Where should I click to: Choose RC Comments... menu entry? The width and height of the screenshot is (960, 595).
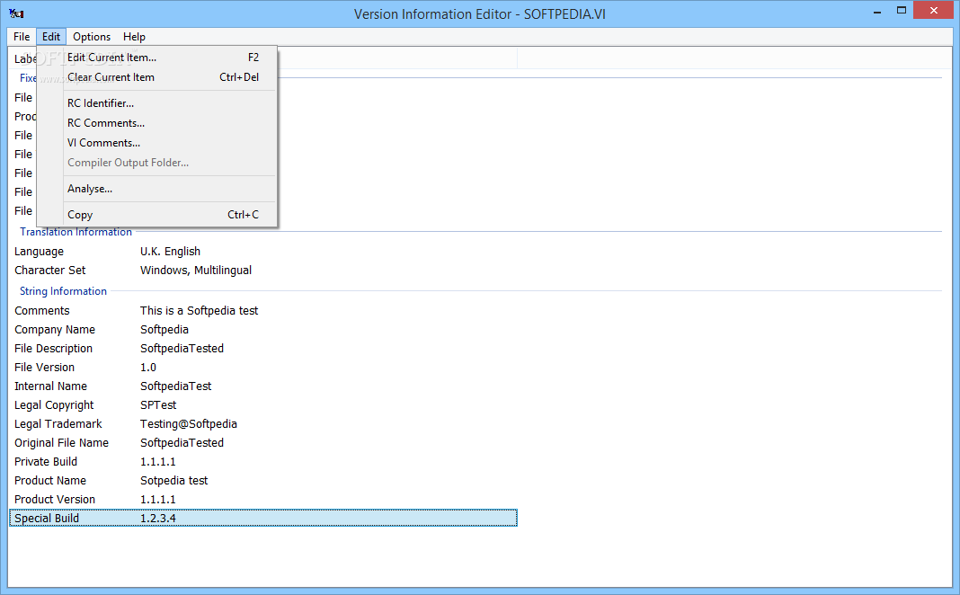pos(156,123)
